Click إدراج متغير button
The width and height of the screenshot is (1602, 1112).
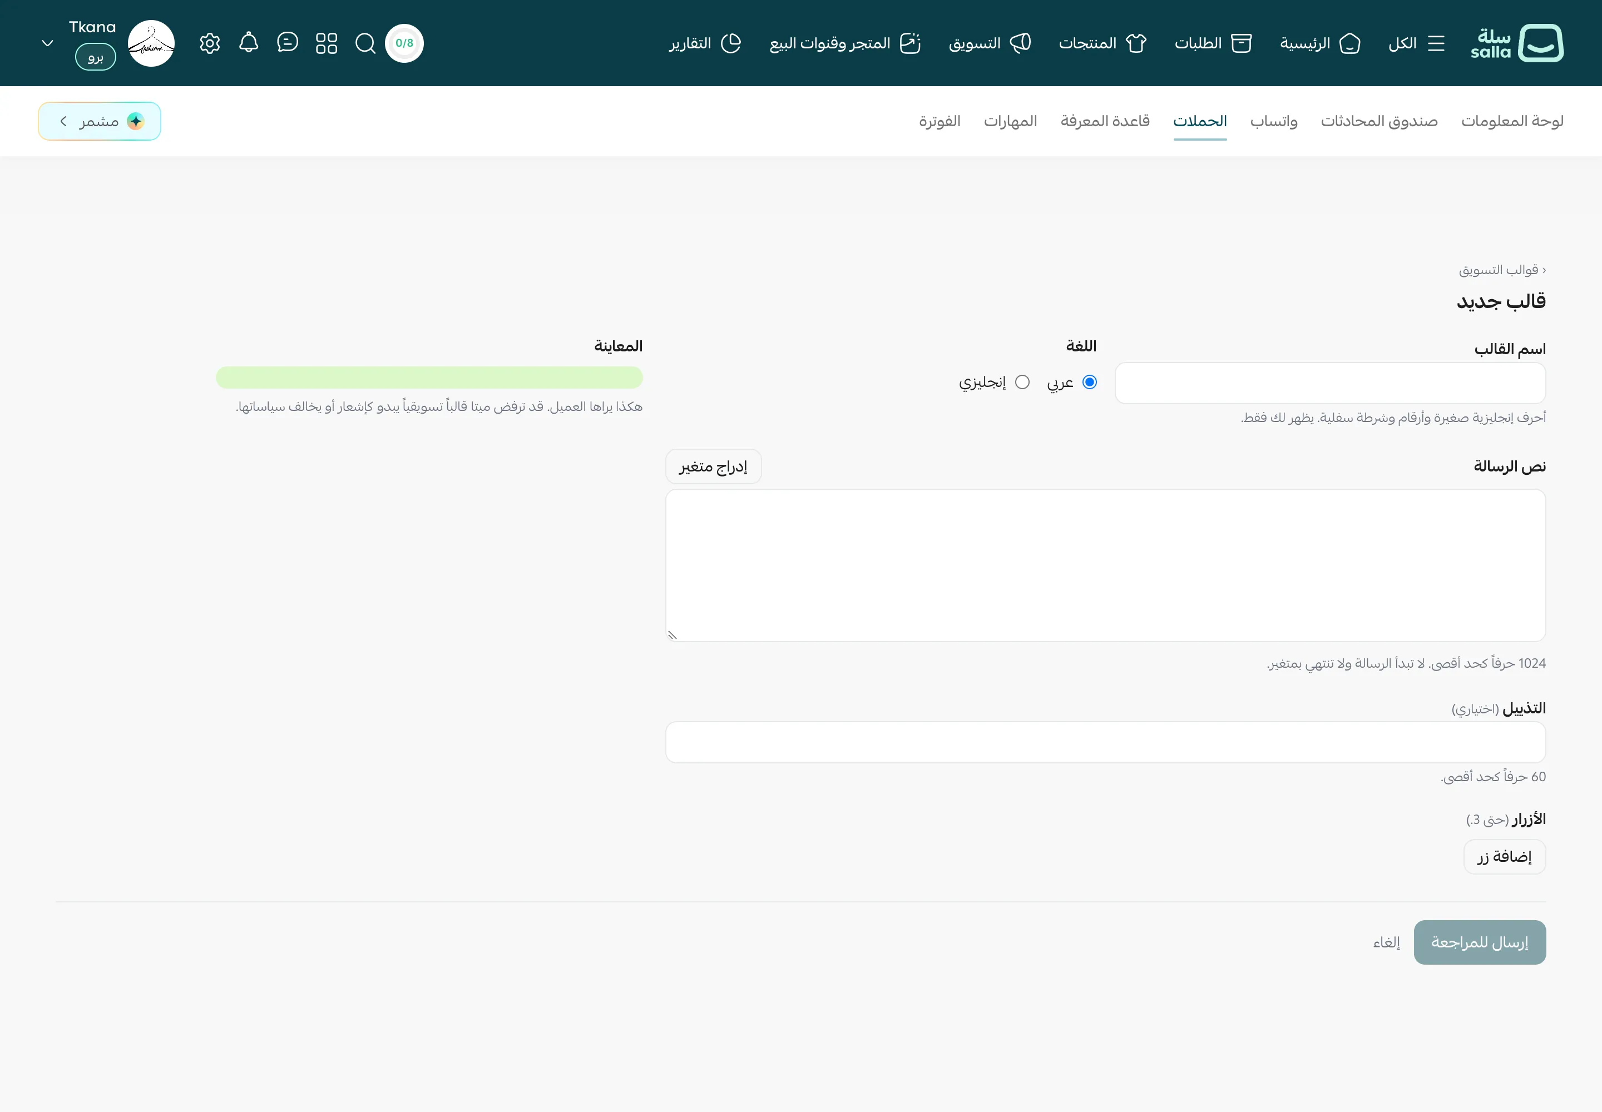pos(713,466)
